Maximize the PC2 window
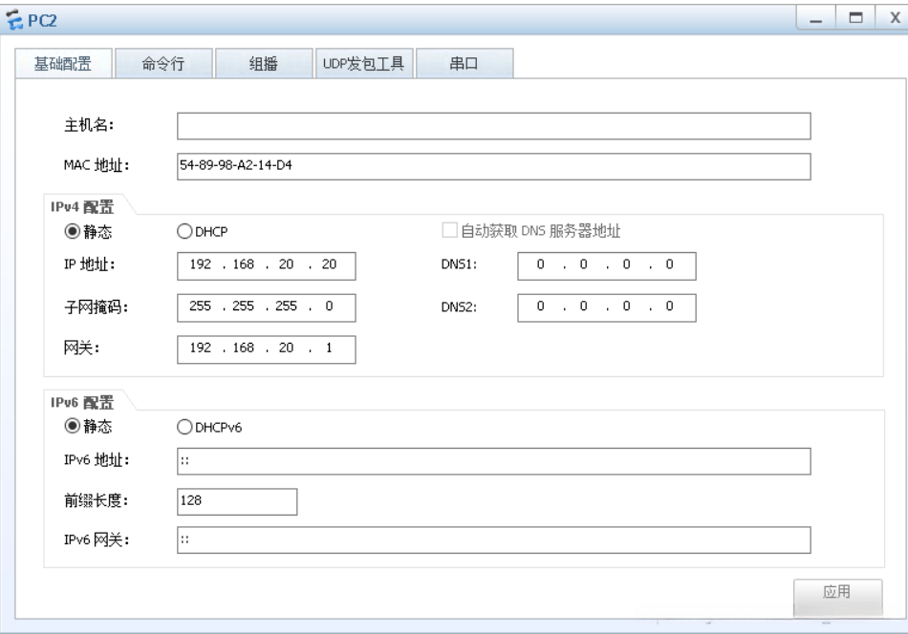 point(855,17)
